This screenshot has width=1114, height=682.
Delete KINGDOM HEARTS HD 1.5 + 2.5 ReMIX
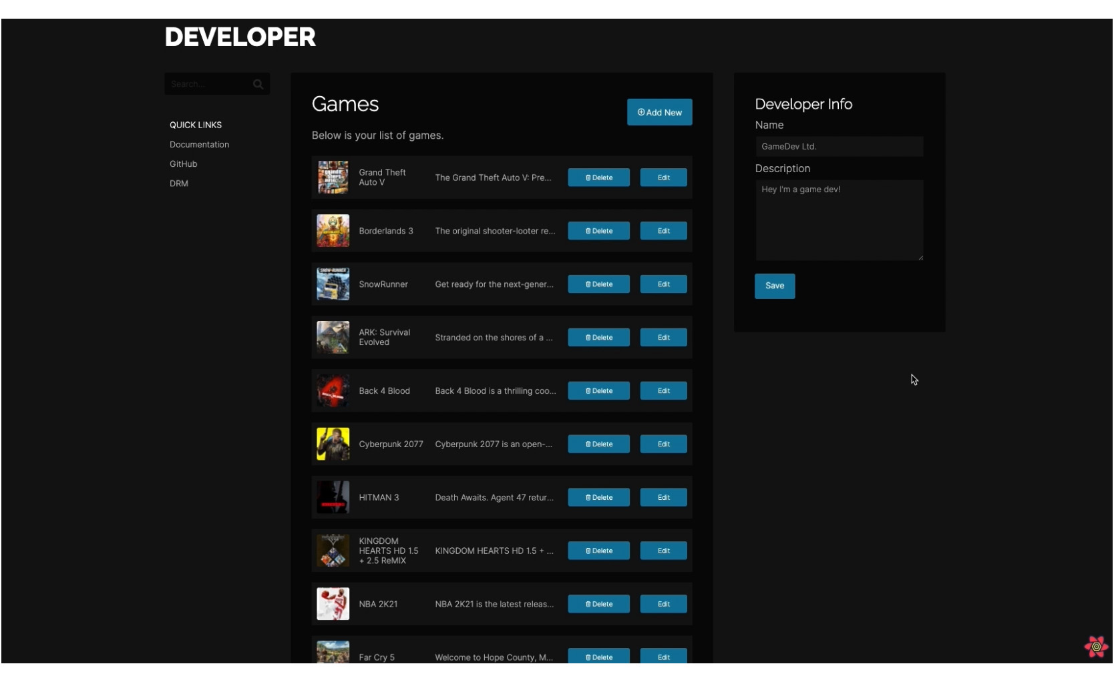[x=598, y=551]
